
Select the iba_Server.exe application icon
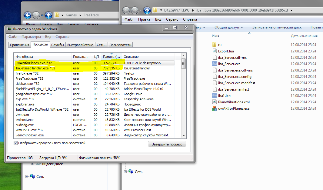(214, 64)
